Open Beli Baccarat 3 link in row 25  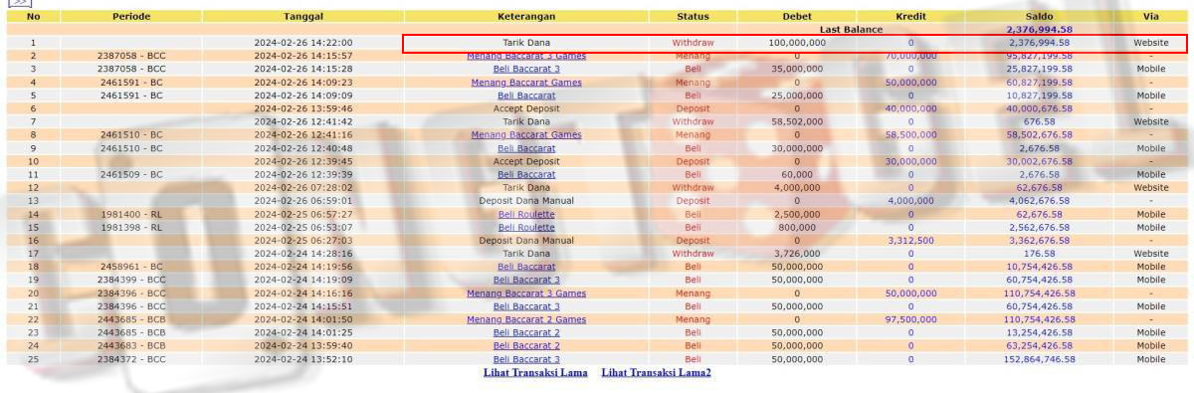coord(526,359)
